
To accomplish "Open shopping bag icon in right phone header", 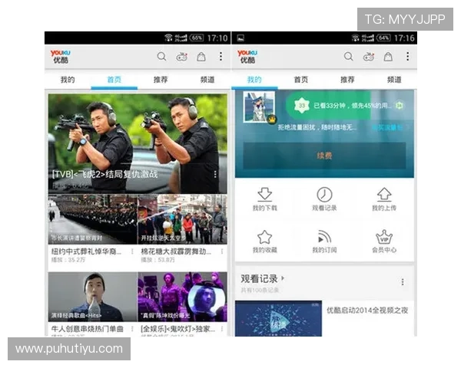I will (x=388, y=57).
